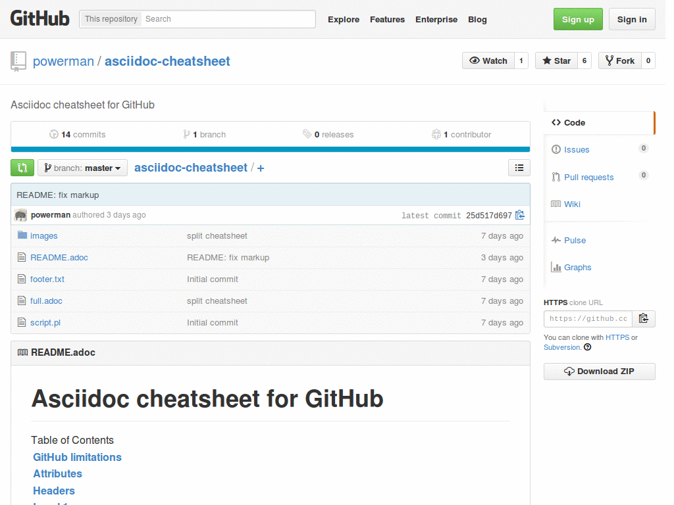Click the Download ZIP button

point(599,372)
